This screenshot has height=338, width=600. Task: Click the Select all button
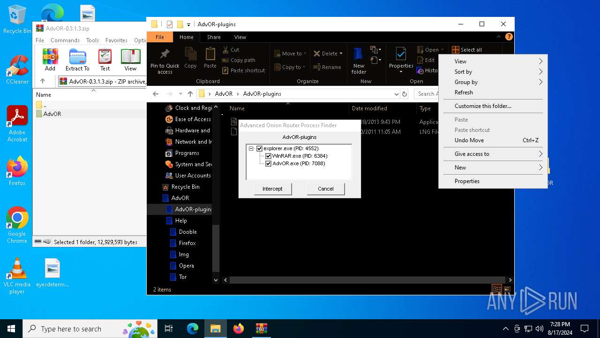[467, 50]
